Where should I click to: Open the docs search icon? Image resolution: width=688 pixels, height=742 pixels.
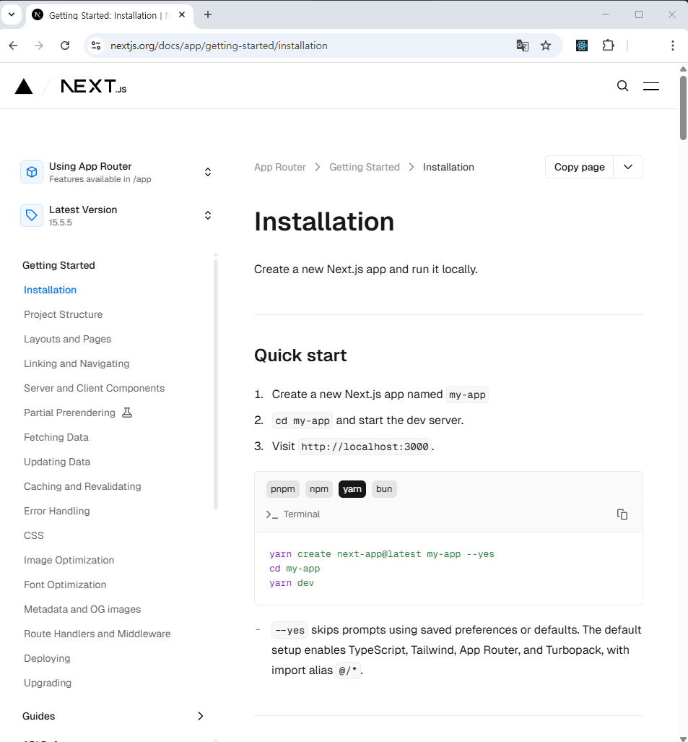623,86
